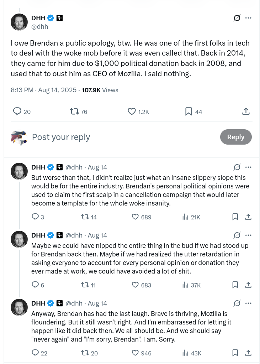Like the main post with 1.2K likes
260x364 pixels.
click(x=132, y=111)
